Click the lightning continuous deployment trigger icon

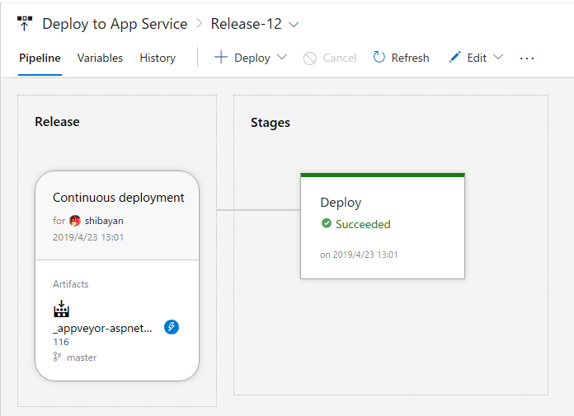pyautogui.click(x=172, y=327)
